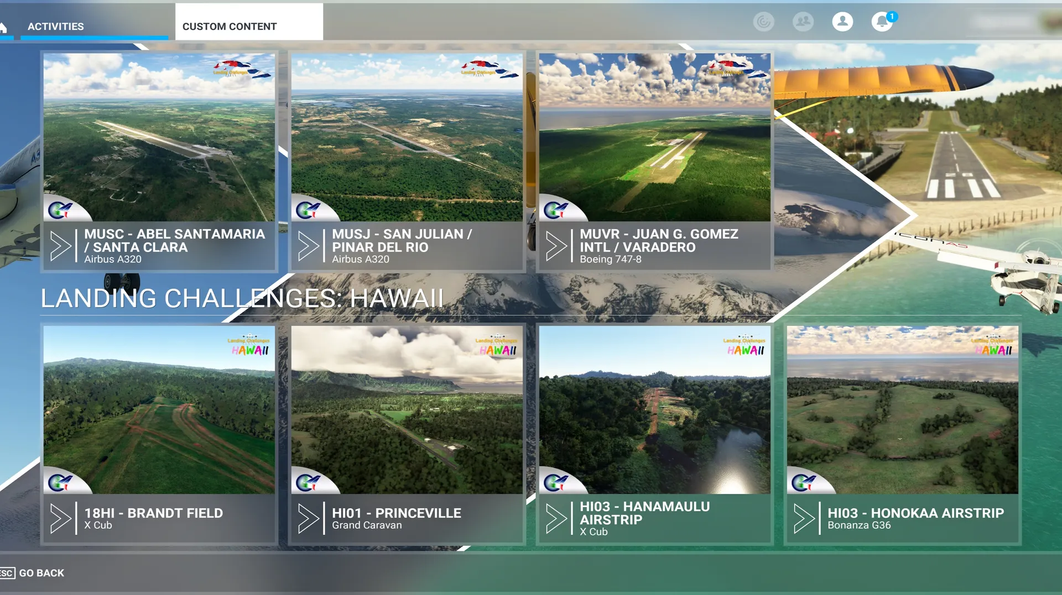Click Hawaii badge on Princeville card
Viewport: 1062px width, 595px height.
click(x=497, y=346)
